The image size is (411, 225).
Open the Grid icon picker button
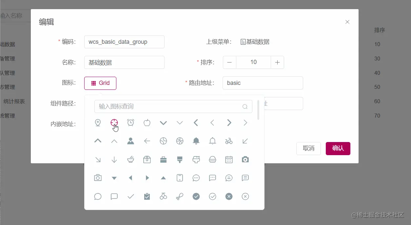coord(100,83)
